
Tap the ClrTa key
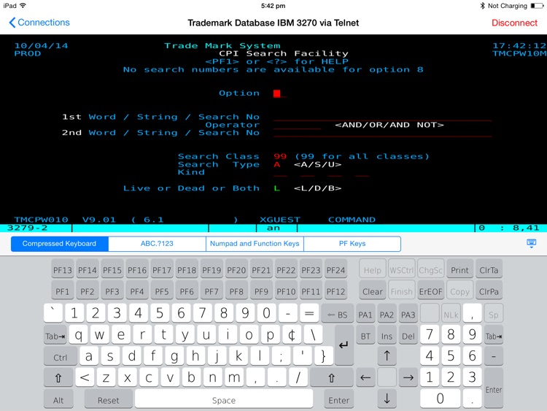pyautogui.click(x=489, y=270)
